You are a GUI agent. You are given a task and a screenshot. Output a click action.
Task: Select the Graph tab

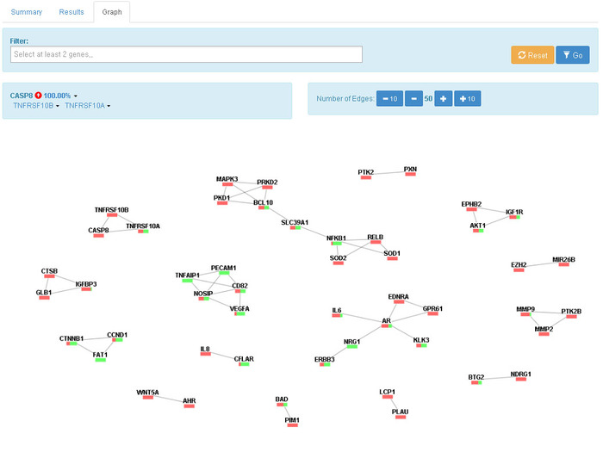pyautogui.click(x=112, y=13)
